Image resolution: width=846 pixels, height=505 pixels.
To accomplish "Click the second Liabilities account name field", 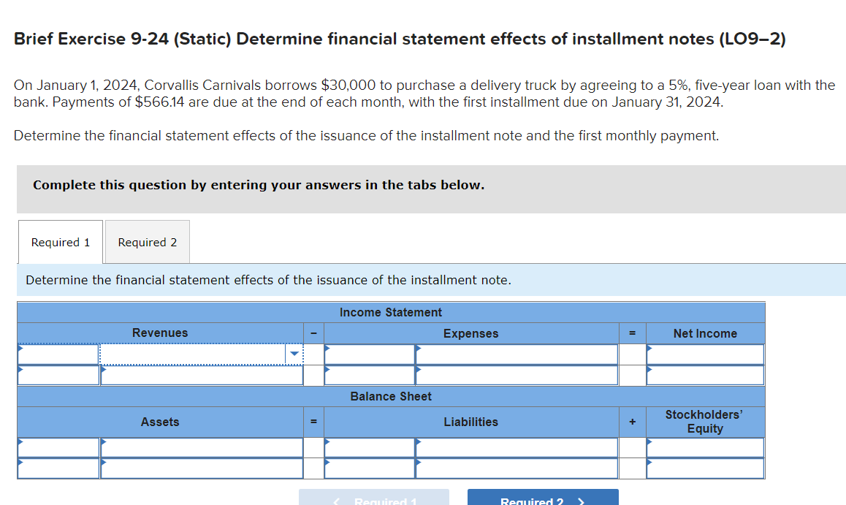I will pos(516,468).
